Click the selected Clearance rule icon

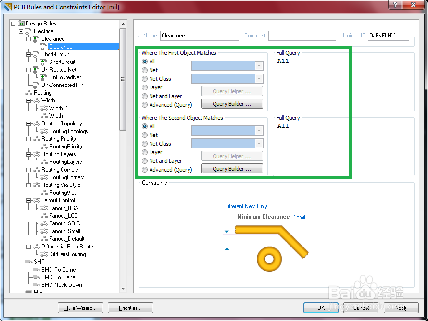pyautogui.click(x=44, y=47)
